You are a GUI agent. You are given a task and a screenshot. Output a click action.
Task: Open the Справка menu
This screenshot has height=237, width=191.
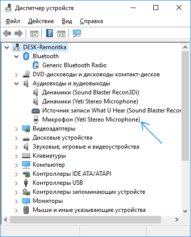pyautogui.click(x=91, y=21)
